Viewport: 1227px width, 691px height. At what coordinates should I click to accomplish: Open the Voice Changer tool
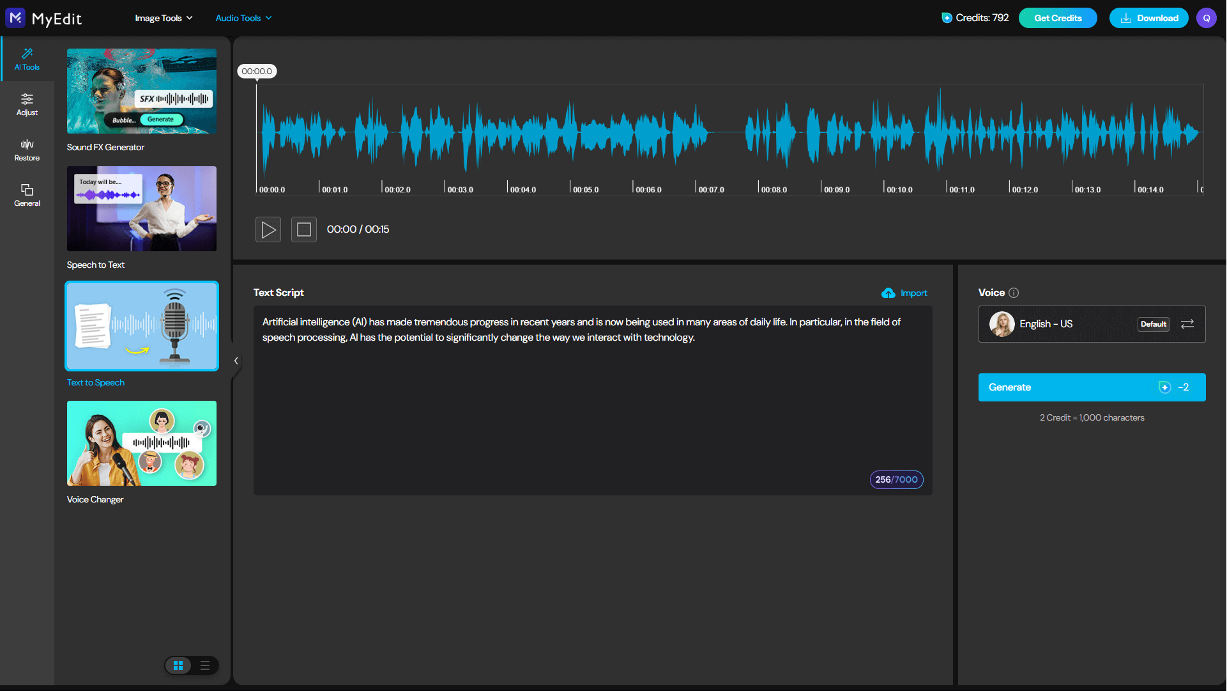(141, 443)
